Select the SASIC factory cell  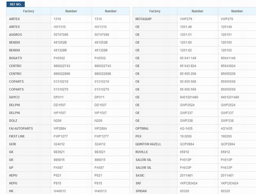155,175
